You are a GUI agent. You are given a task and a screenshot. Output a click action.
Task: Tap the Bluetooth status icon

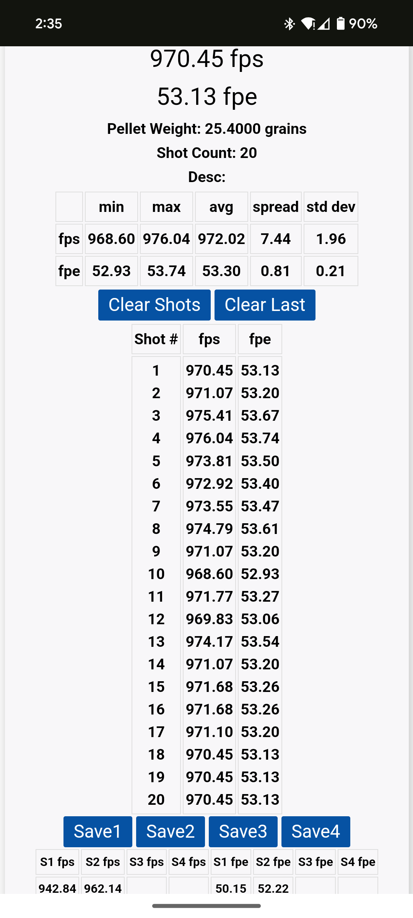click(x=289, y=24)
